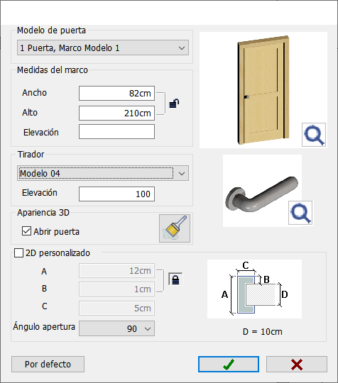Open the Tirador Modelo 04 dropdown

coord(103,174)
